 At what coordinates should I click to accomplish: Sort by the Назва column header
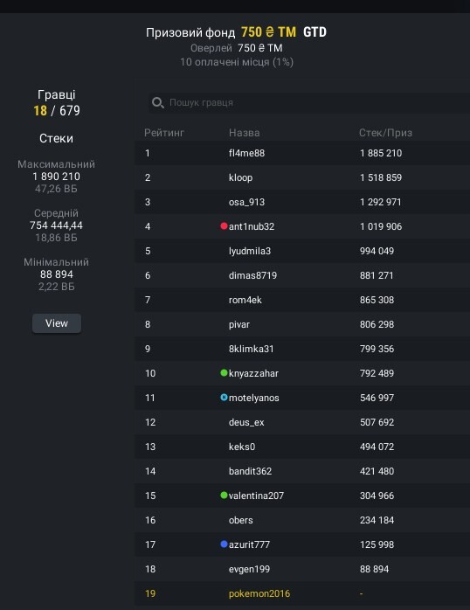244,133
